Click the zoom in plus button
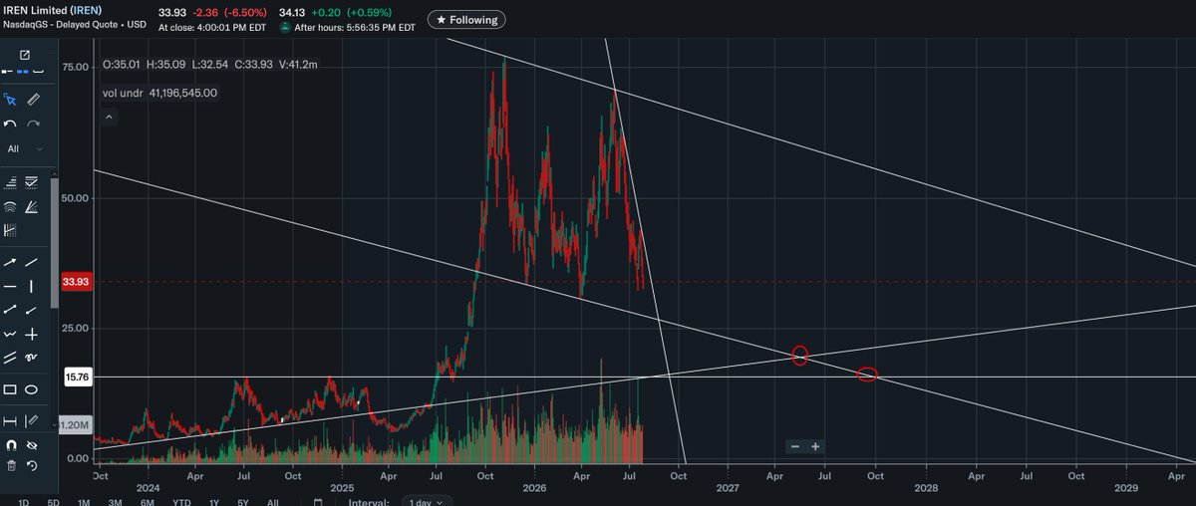This screenshot has width=1196, height=506. tap(815, 446)
